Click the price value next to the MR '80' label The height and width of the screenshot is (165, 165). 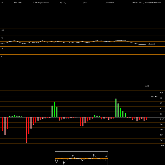click(x=154, y=97)
